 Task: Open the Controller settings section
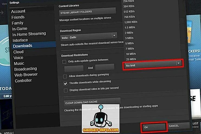pyautogui.click(x=23, y=81)
